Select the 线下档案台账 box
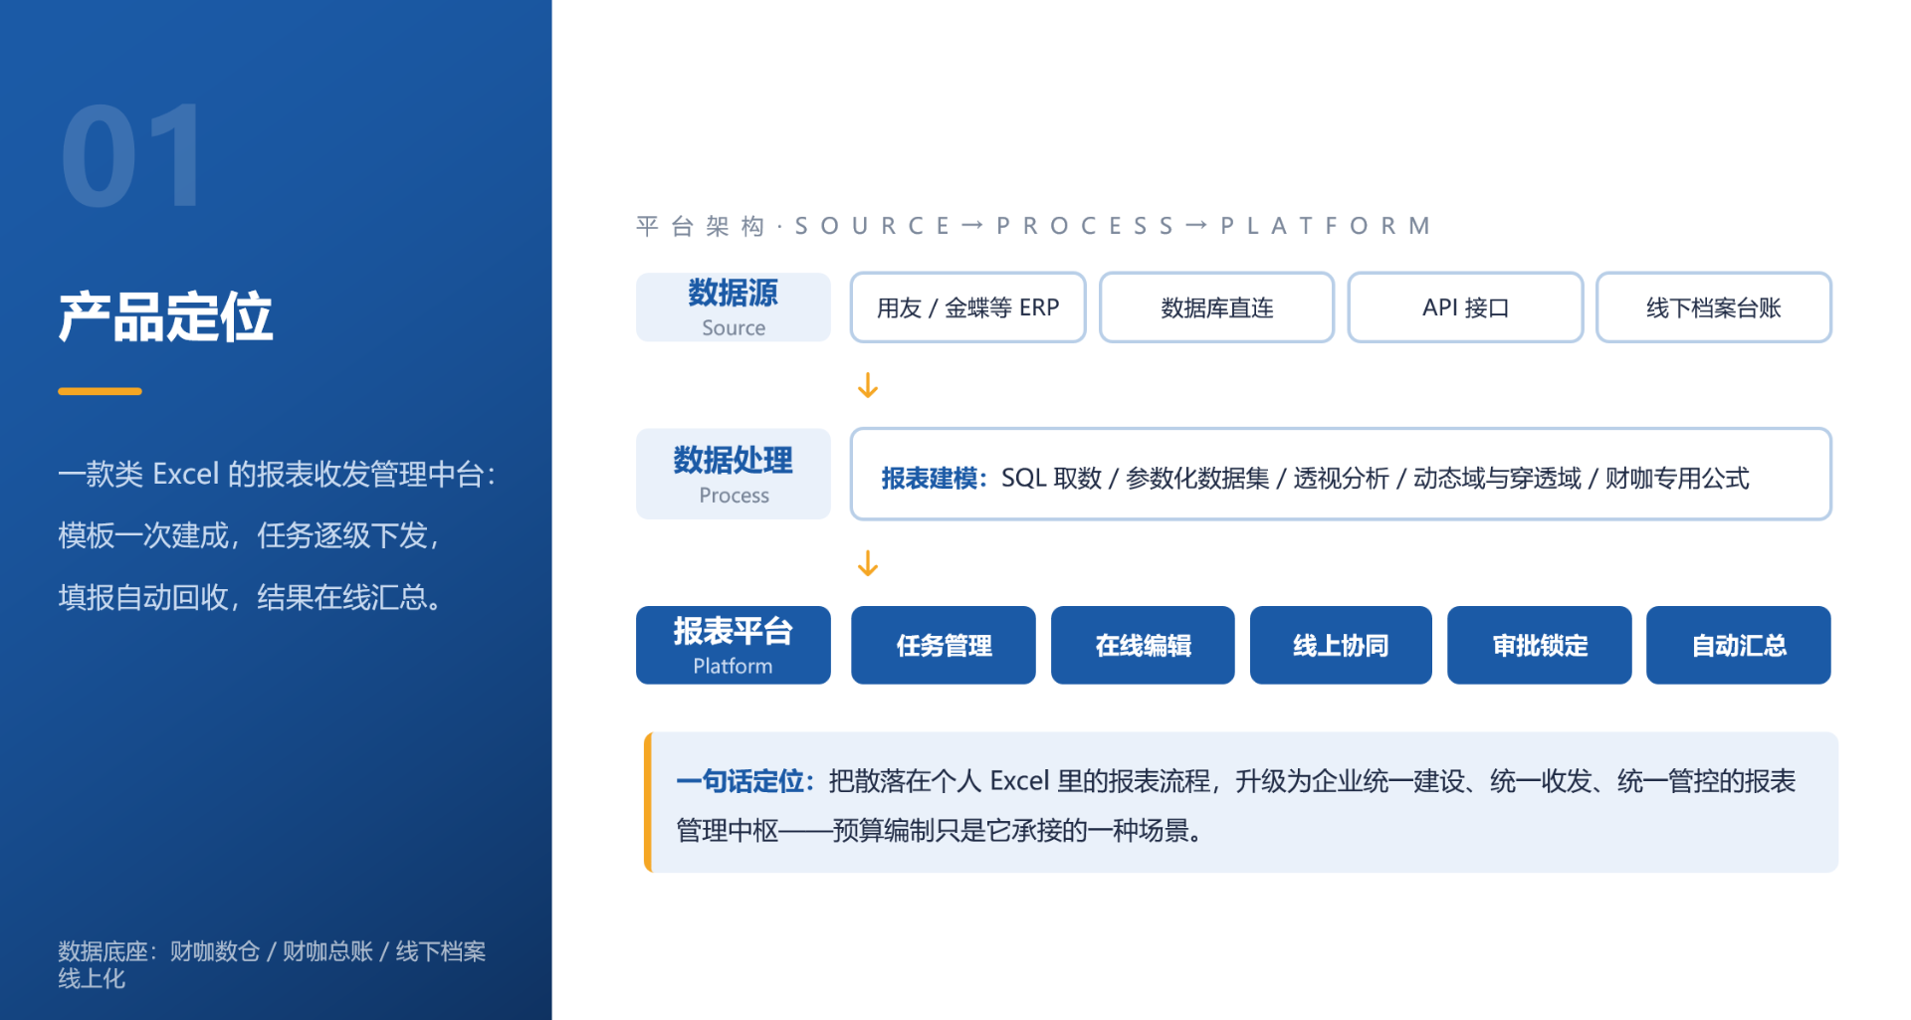This screenshot has width=1911, height=1020. click(x=1714, y=307)
